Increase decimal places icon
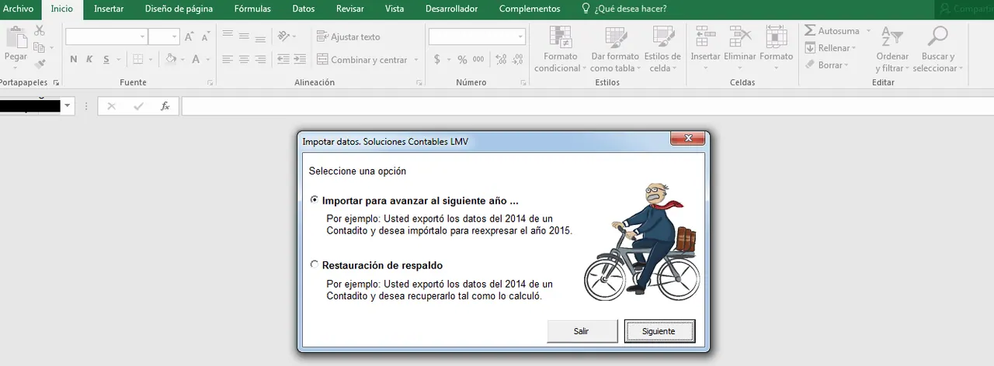The image size is (994, 366). pyautogui.click(x=501, y=60)
